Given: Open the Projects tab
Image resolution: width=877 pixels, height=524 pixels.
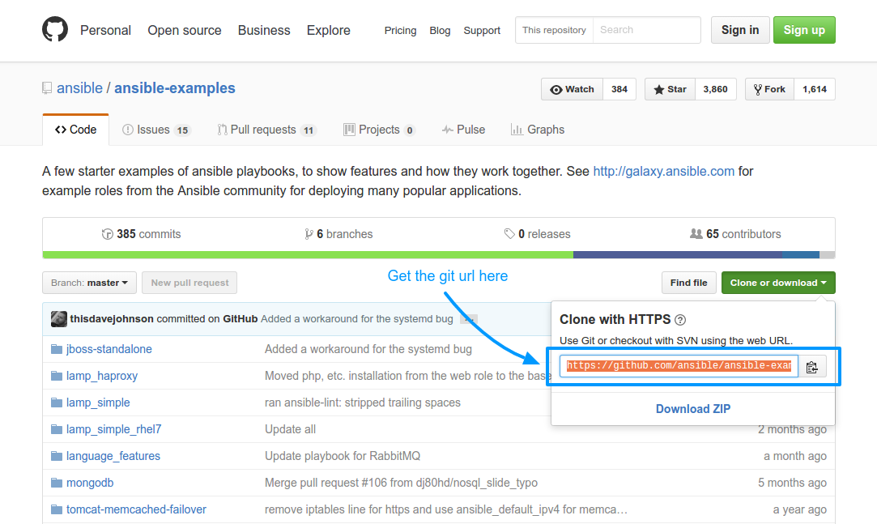Looking at the screenshot, I should click(379, 130).
